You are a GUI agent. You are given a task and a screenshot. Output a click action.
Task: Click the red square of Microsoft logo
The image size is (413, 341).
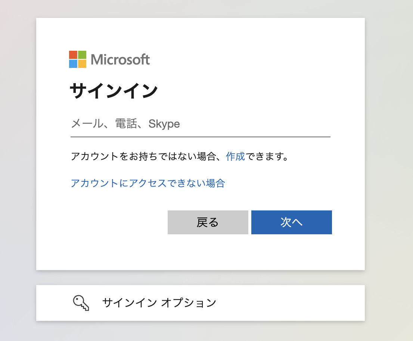pyautogui.click(x=73, y=55)
